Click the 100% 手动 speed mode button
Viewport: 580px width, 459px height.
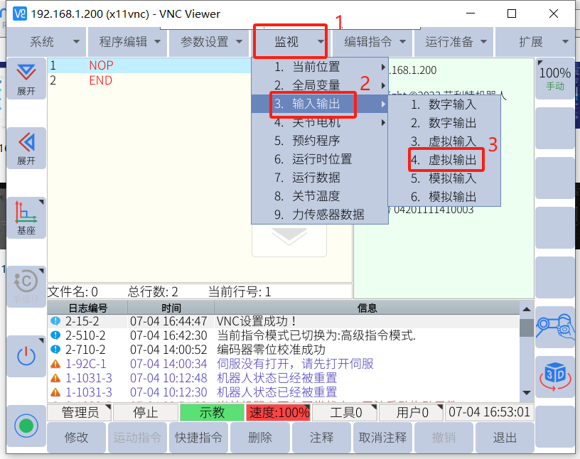pyautogui.click(x=554, y=78)
